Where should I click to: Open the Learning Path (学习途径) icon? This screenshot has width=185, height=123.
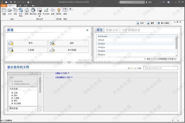[46, 10]
